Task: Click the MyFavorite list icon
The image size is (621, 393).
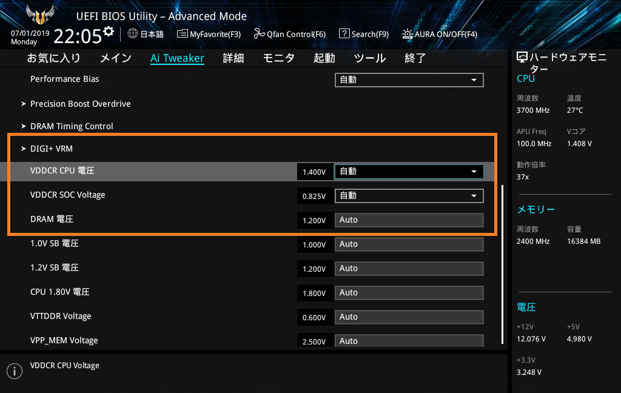Action: (182, 34)
